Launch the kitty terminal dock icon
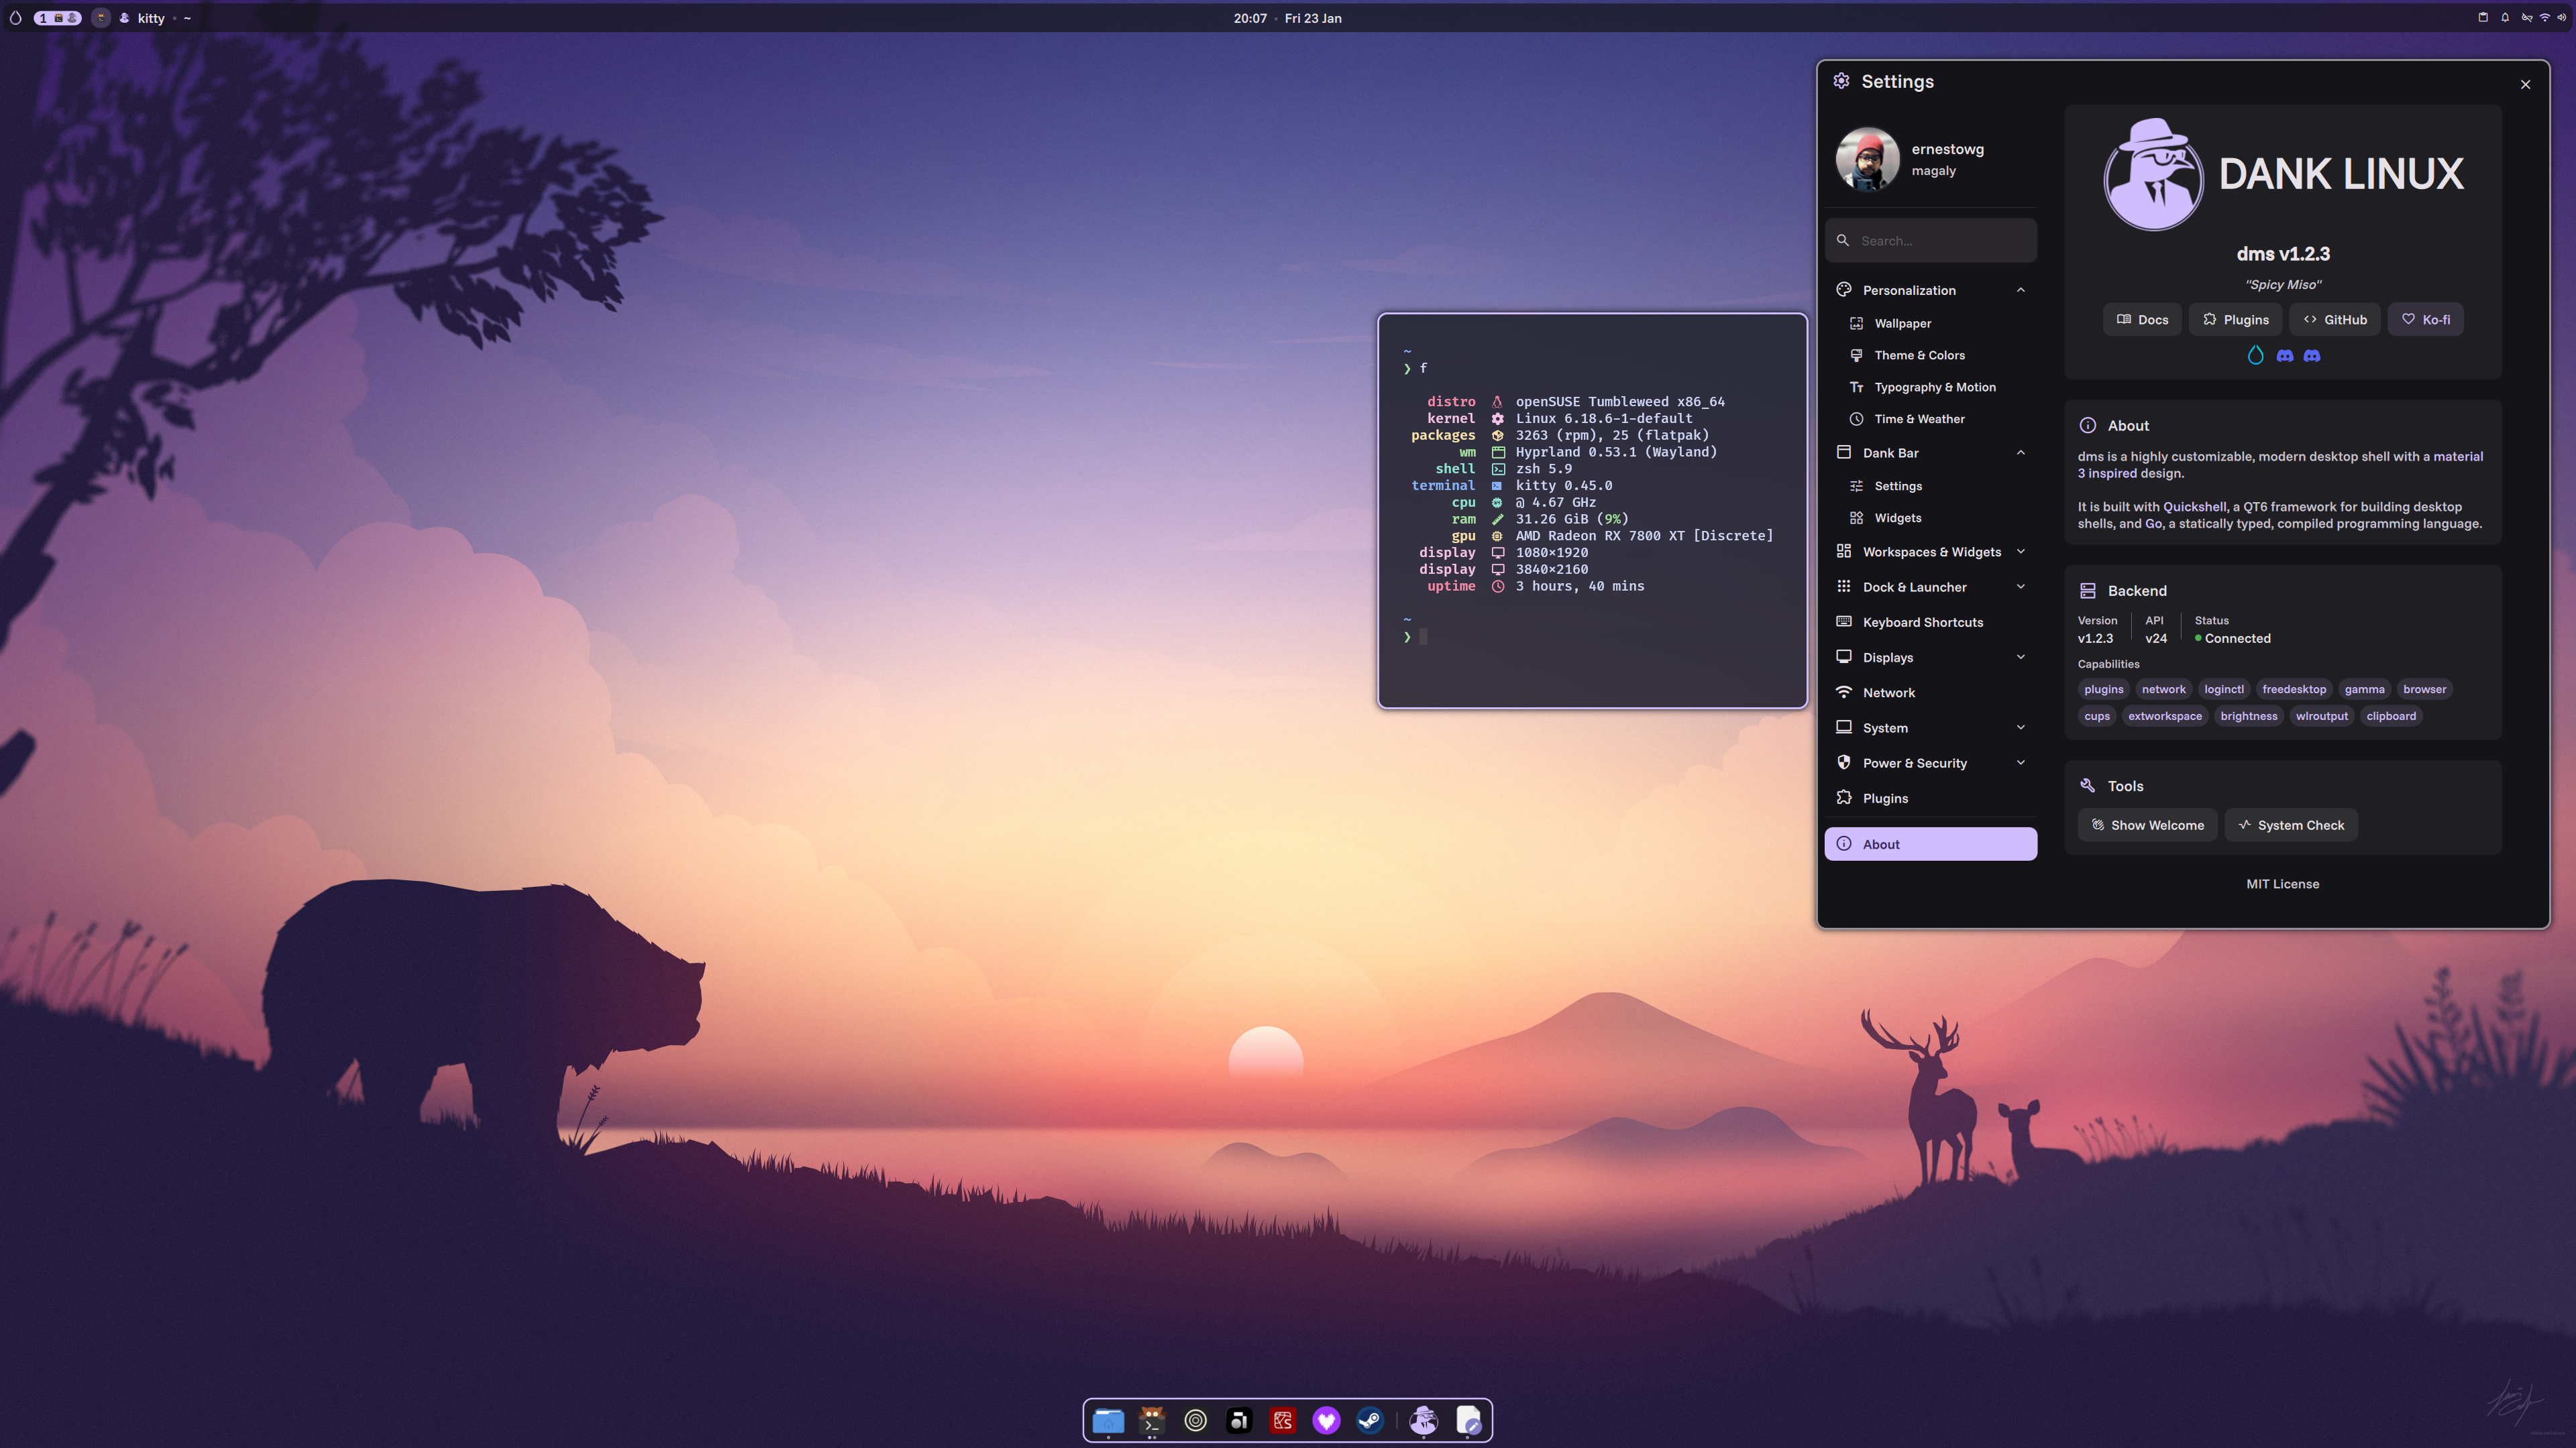2576x1448 pixels. click(x=1152, y=1420)
